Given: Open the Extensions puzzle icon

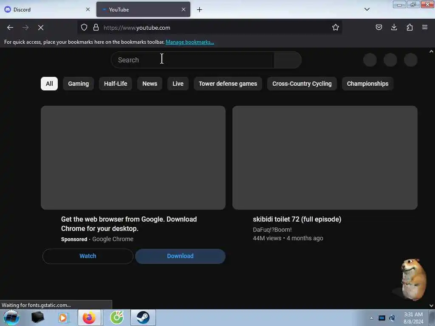Looking at the screenshot, I should tap(410, 27).
